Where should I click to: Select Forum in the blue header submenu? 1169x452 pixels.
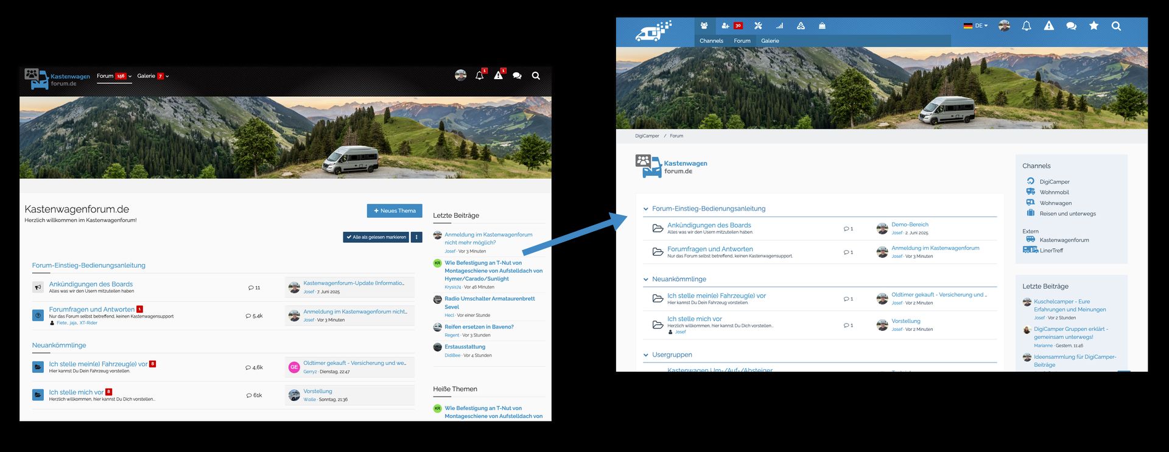coord(742,41)
